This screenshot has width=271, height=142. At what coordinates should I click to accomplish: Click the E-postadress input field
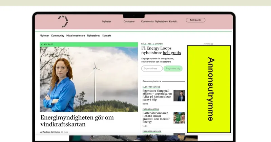[x=152, y=68]
